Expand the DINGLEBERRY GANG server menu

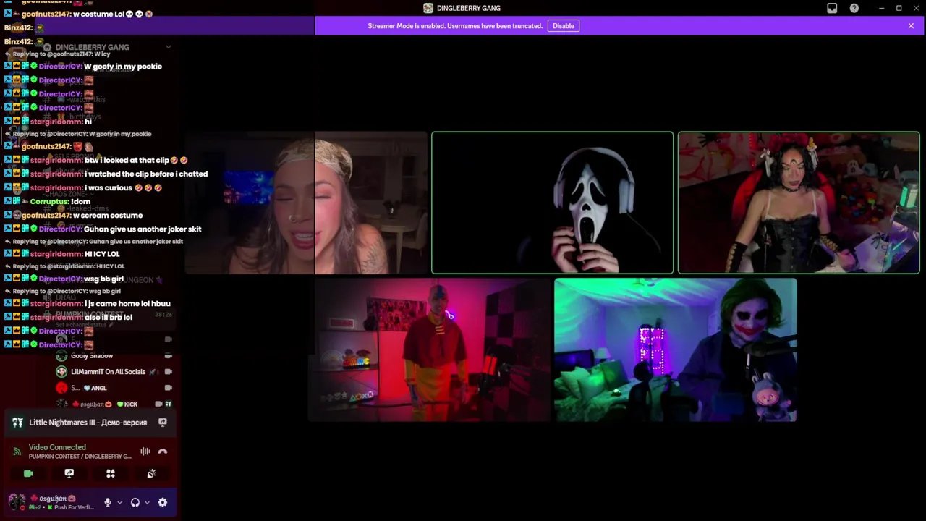click(x=169, y=47)
